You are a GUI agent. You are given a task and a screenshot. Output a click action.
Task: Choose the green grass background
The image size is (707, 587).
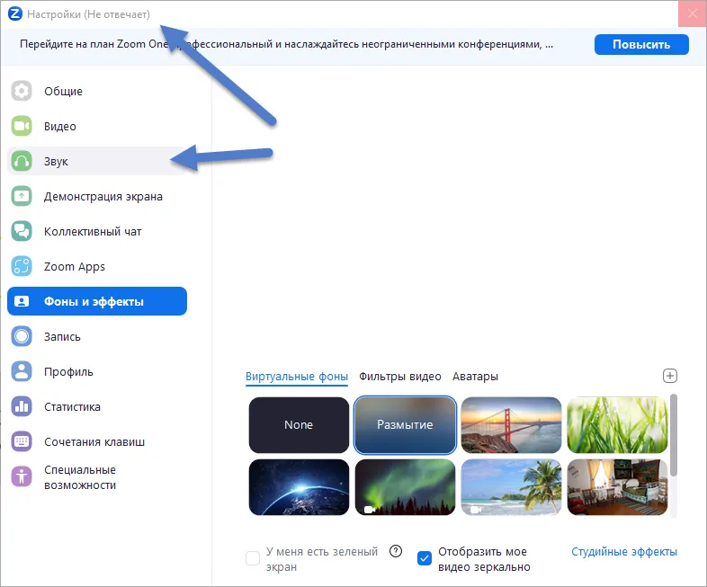coord(617,425)
